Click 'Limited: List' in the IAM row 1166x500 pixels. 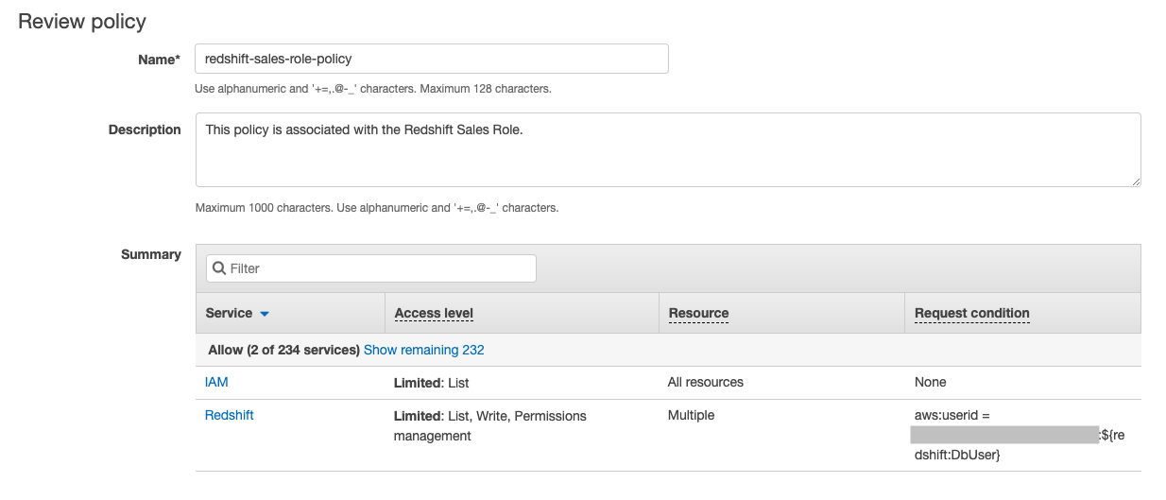431,383
